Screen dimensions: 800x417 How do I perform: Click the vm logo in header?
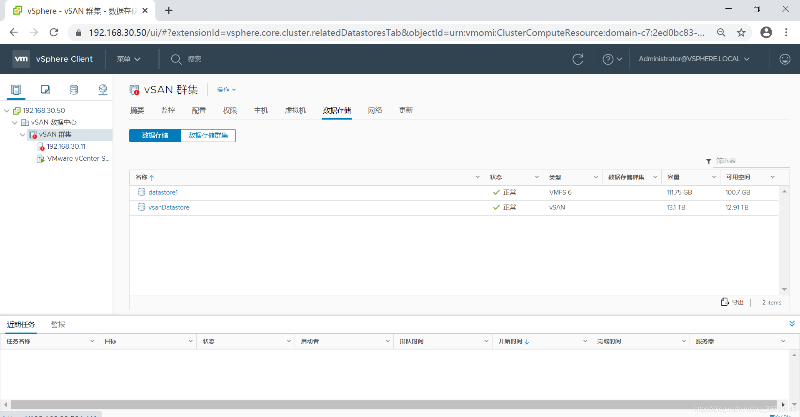click(21, 59)
